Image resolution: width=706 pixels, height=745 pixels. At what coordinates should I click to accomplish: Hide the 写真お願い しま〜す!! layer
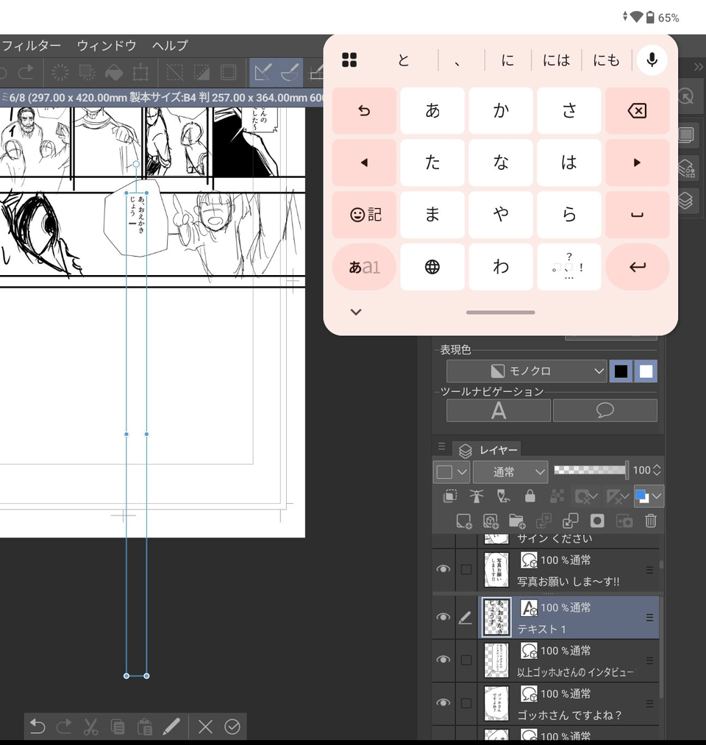coord(443,568)
